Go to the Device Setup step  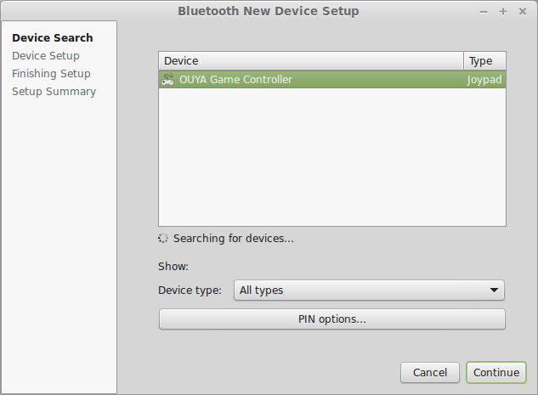tap(46, 56)
